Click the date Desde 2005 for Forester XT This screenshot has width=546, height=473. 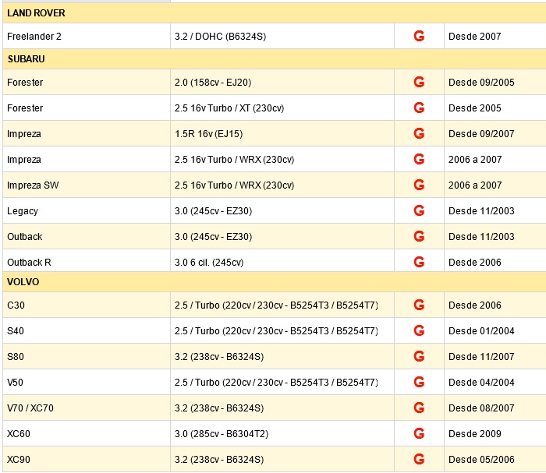click(475, 108)
